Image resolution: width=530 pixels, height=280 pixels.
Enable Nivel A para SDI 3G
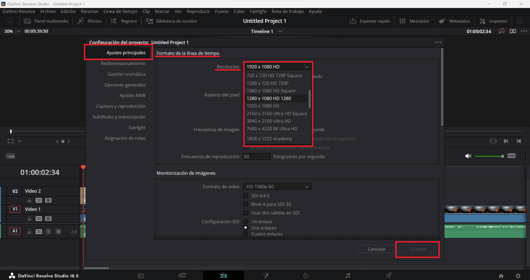[245, 204]
